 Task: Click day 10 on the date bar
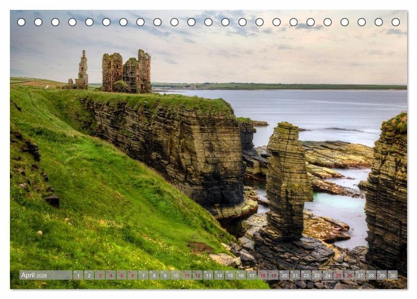tap(176, 275)
